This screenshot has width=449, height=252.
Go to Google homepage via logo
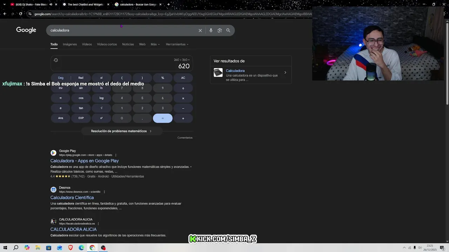pyautogui.click(x=26, y=30)
